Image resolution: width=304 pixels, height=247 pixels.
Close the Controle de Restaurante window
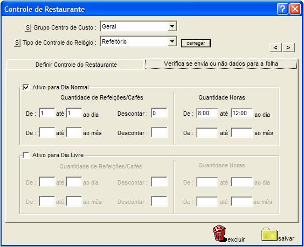pyautogui.click(x=295, y=9)
